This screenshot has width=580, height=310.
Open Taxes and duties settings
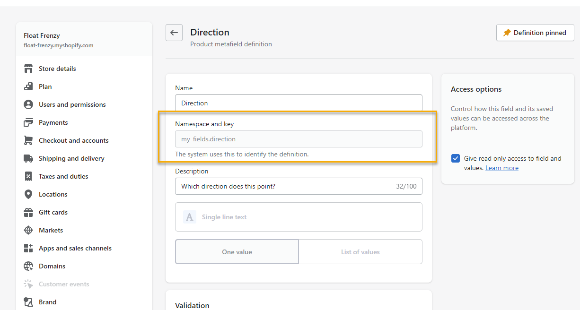pos(63,176)
